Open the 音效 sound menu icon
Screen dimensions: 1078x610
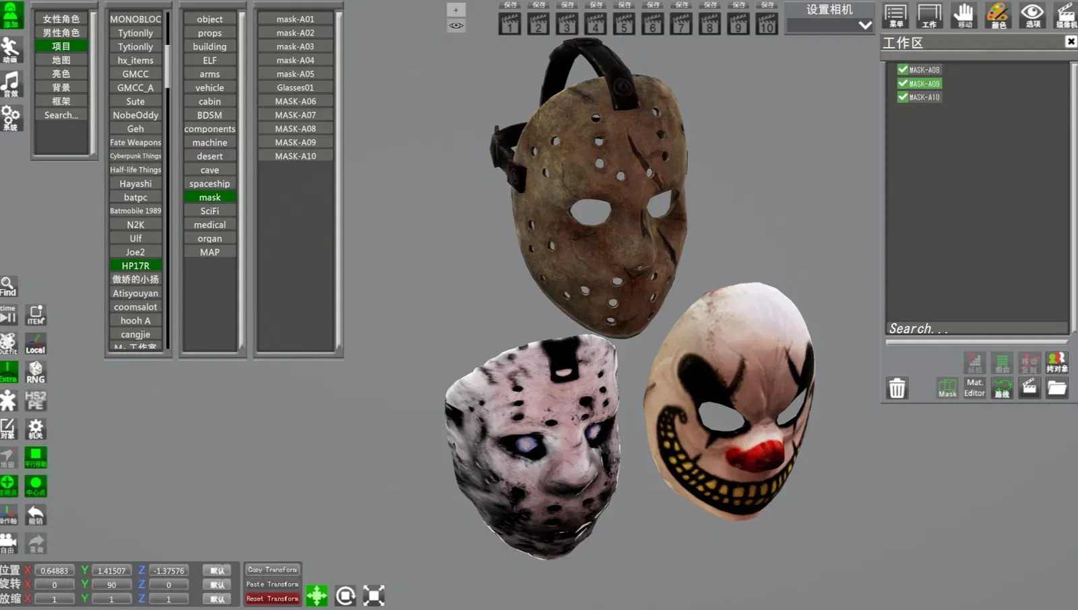coord(11,84)
